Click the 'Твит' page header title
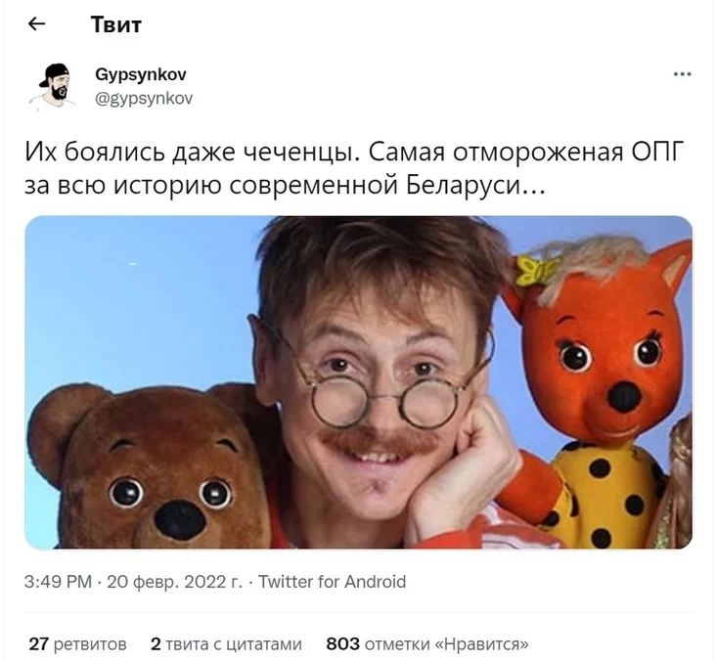Image resolution: width=716 pixels, height=661 pixels. tap(116, 24)
